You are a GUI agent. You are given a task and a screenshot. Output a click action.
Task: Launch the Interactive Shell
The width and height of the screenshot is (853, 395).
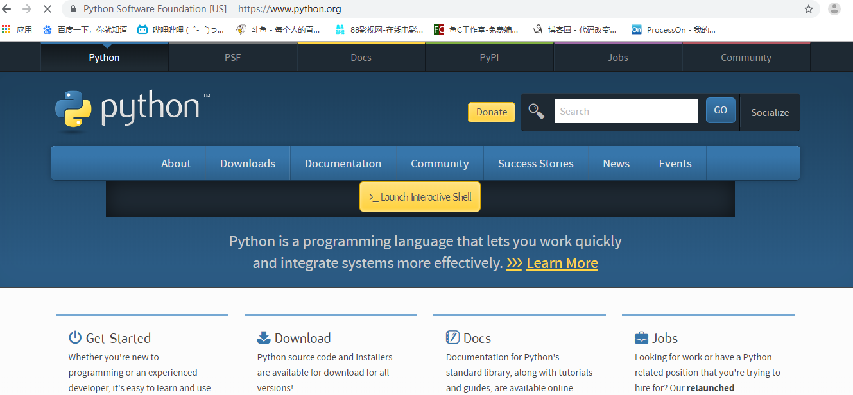click(420, 197)
